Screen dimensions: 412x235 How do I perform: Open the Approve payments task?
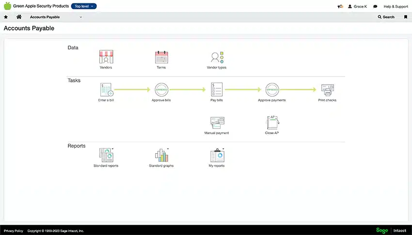click(x=272, y=90)
